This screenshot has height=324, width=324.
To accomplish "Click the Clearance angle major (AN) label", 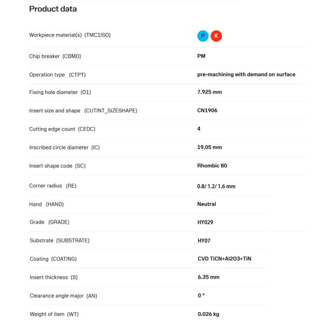I will (x=64, y=295).
